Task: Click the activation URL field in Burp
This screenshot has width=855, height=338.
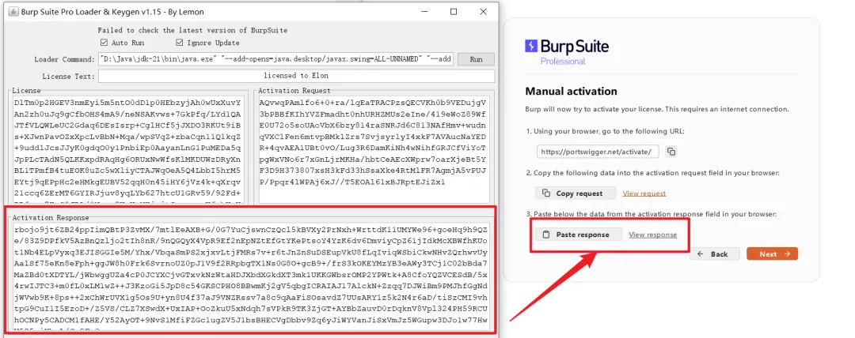Action: (x=598, y=152)
